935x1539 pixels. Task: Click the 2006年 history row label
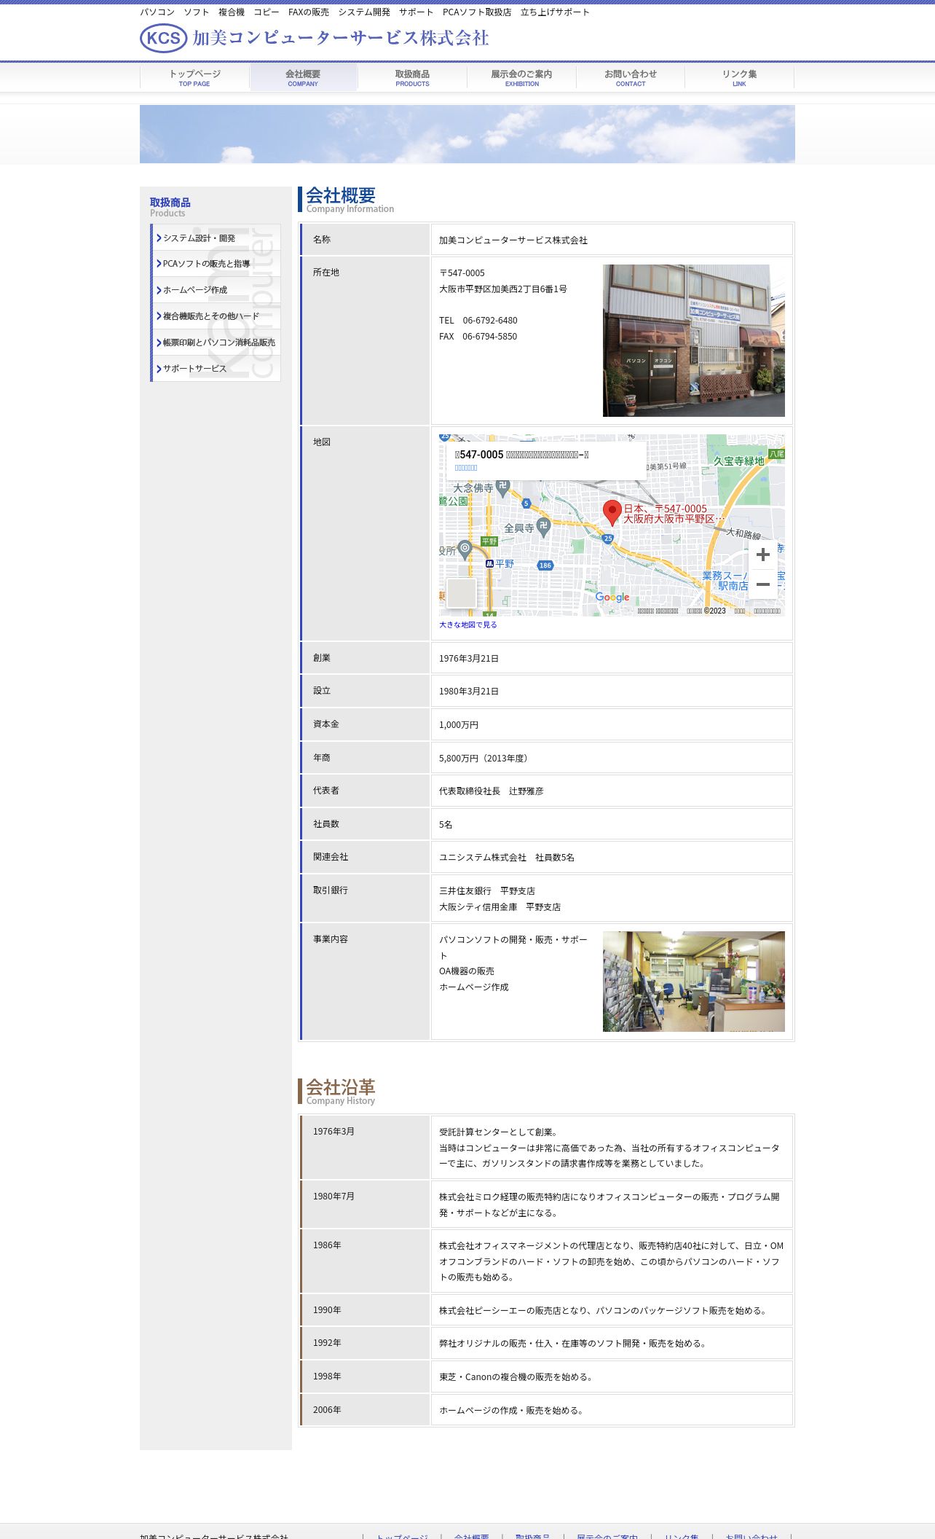click(327, 1410)
